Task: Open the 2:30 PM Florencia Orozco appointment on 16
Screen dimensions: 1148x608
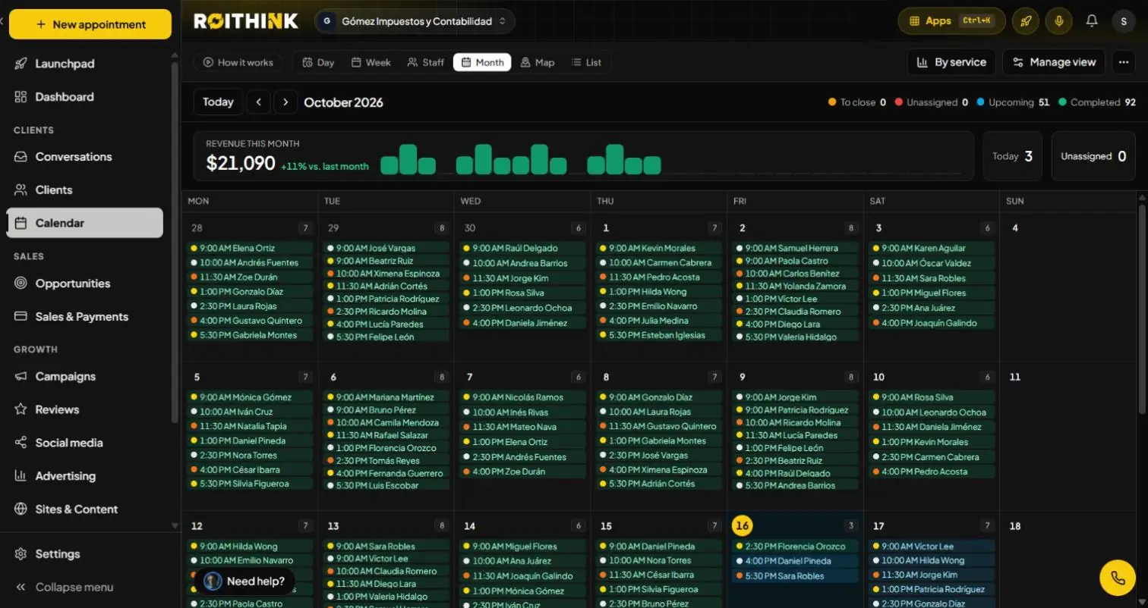Action: (x=796, y=546)
